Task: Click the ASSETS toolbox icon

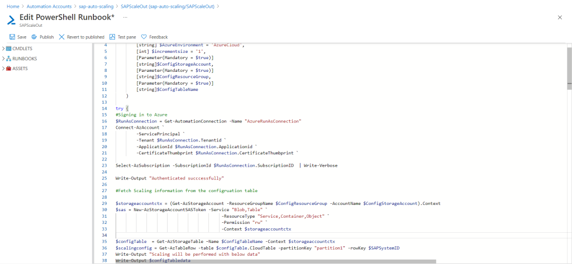Action: (x=9, y=69)
